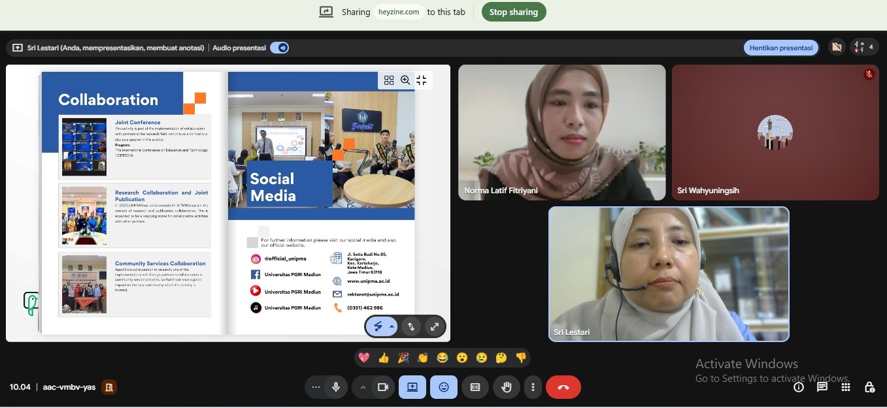
Task: Open more options vertical dots menu
Action: (533, 387)
